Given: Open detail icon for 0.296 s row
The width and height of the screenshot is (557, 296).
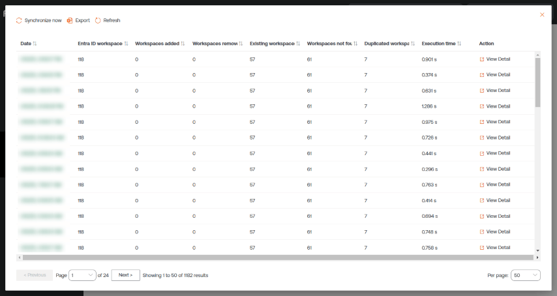Looking at the screenshot, I should point(482,169).
